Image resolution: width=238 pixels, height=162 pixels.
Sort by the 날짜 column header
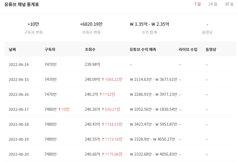(x=11, y=49)
